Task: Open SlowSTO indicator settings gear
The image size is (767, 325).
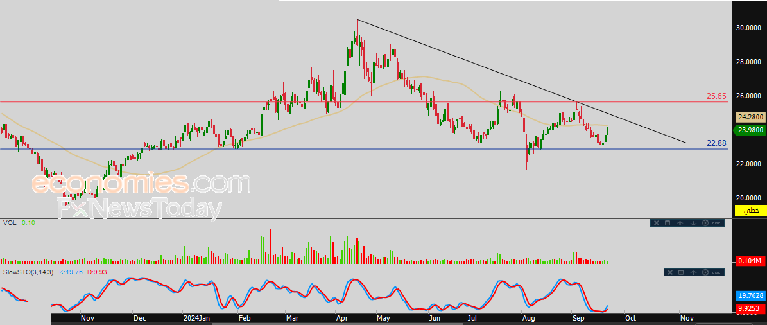Action: click(x=705, y=272)
